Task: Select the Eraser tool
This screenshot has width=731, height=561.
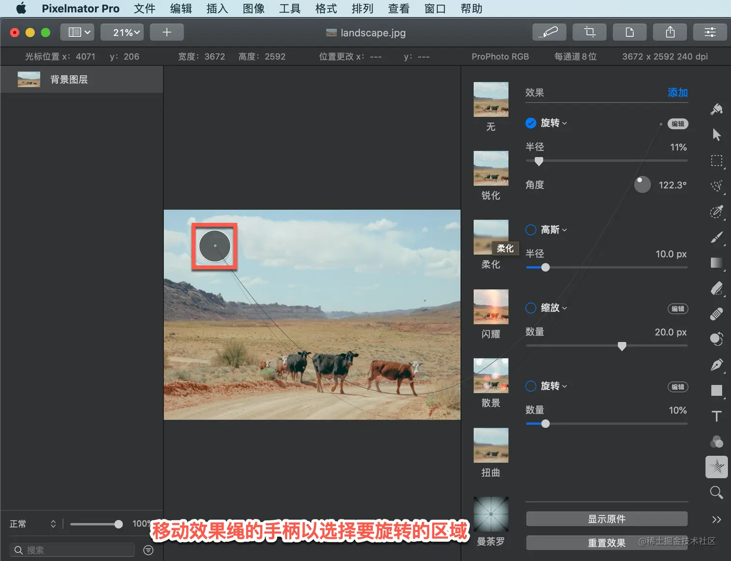Action: pos(716,288)
